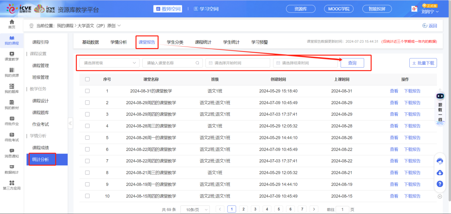The height and width of the screenshot is (214, 451).
Task: Click 下载报告 for the first row
Action: tap(412, 91)
